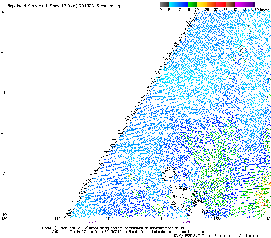Click the '-144' longitude axis label
The width and height of the screenshot is (271, 238).
coord(109,219)
